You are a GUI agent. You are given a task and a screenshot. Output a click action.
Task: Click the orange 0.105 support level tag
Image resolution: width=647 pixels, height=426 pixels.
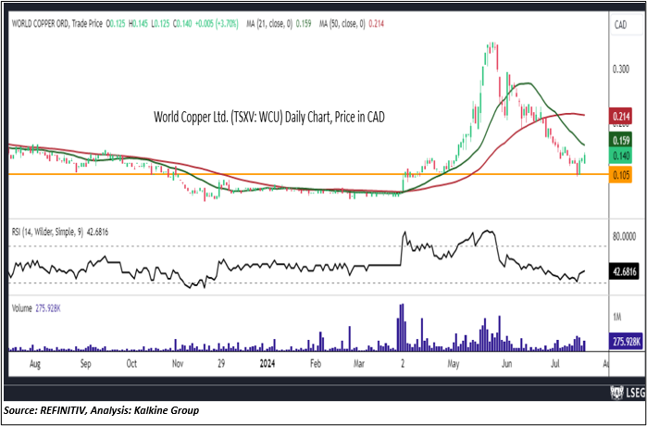tap(620, 175)
